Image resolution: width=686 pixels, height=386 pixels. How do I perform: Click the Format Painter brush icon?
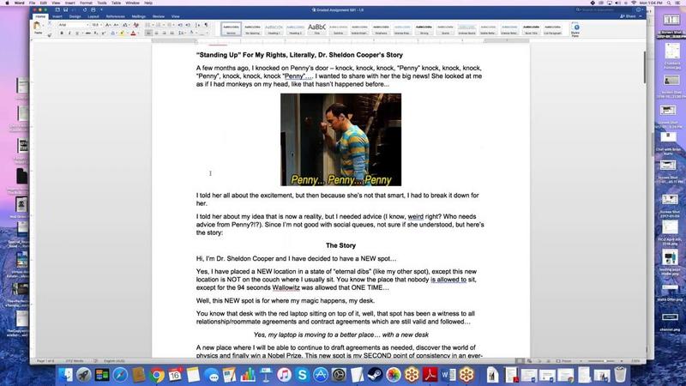pyautogui.click(x=49, y=35)
